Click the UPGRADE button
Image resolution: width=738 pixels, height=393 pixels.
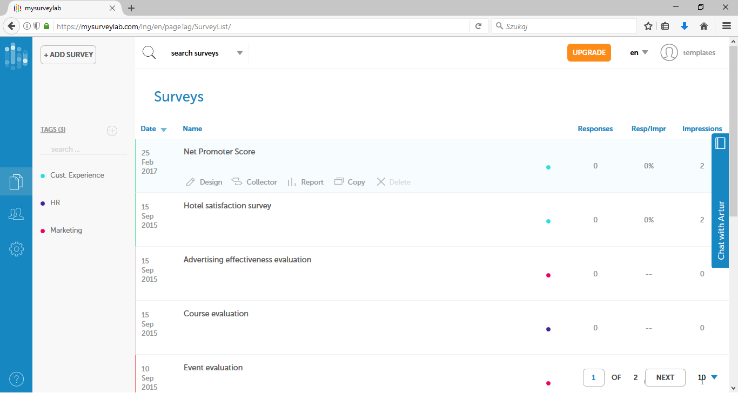pos(589,53)
